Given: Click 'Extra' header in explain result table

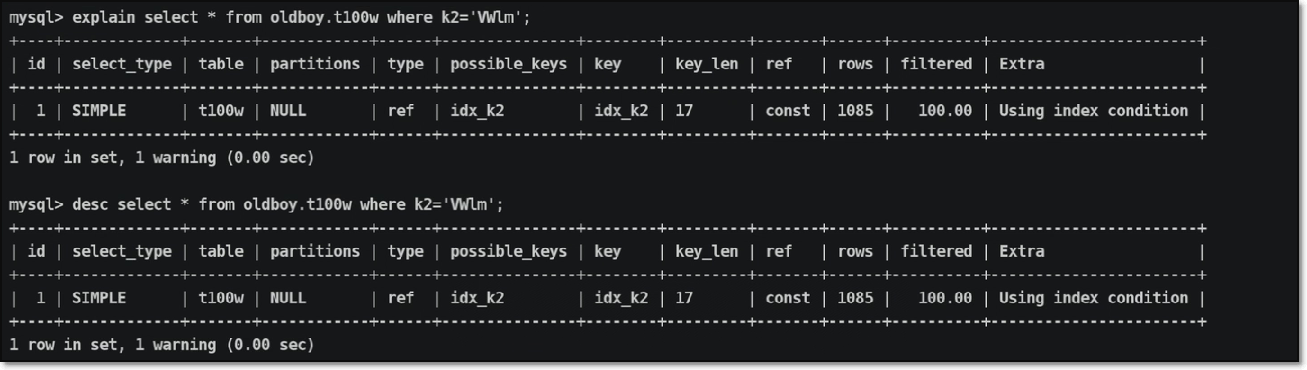Looking at the screenshot, I should [x=1022, y=64].
